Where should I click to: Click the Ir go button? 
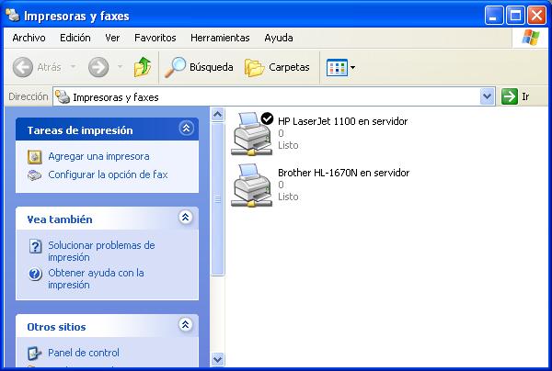tap(516, 96)
